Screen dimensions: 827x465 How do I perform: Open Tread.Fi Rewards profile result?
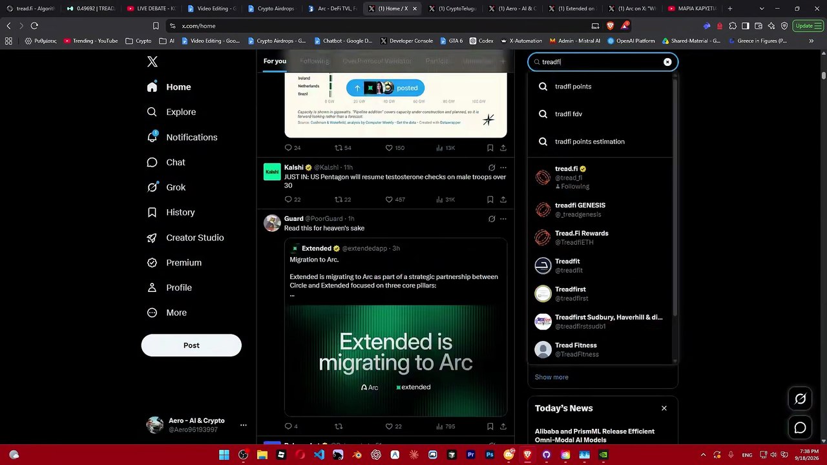601,238
